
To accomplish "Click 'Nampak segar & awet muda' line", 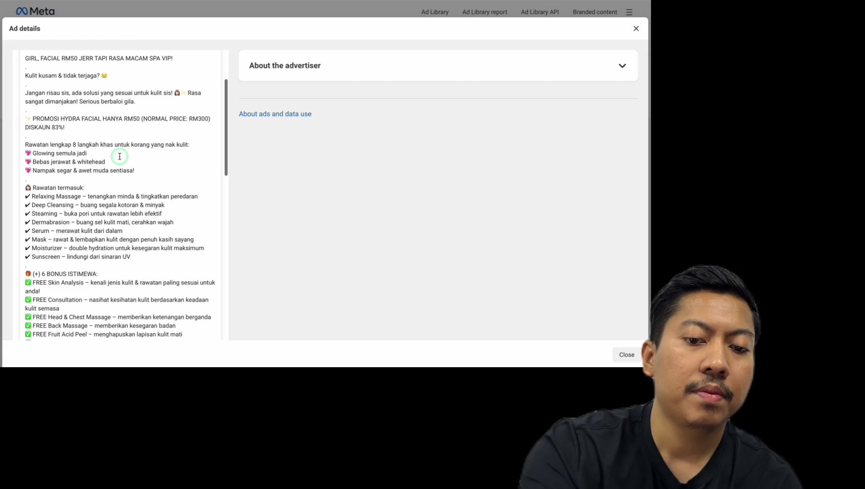I will pyautogui.click(x=79, y=171).
